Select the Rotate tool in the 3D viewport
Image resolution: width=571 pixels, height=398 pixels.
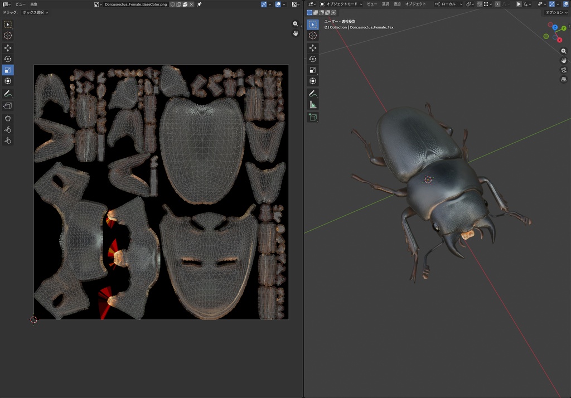[312, 59]
